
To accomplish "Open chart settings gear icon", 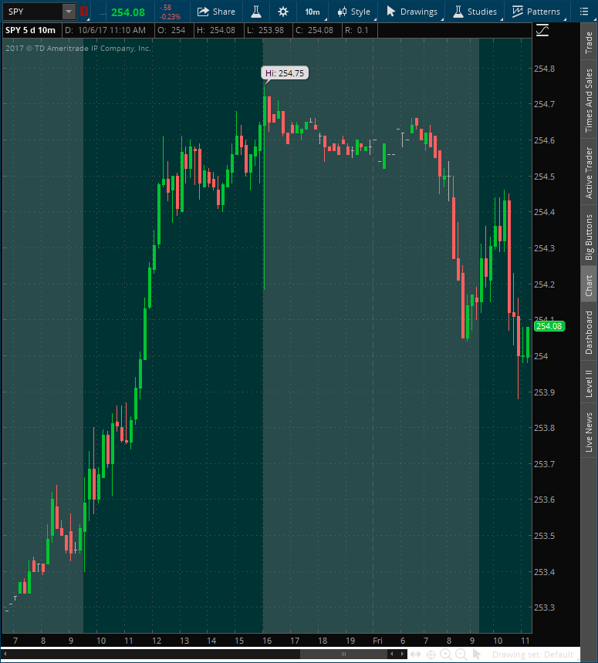I will [x=283, y=12].
